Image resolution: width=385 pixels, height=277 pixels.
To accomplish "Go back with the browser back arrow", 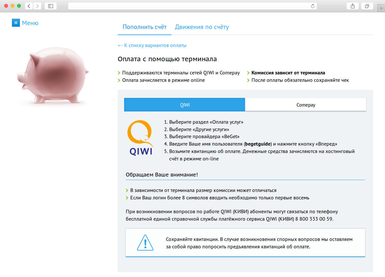I will tap(29, 6).
